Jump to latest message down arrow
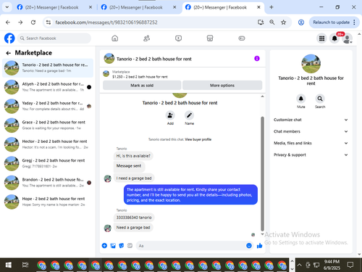The width and height of the screenshot is (362, 272). point(262,234)
